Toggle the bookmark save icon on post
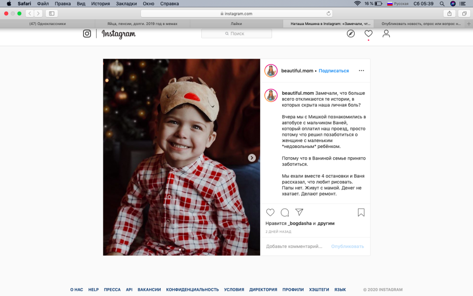 pos(361,212)
